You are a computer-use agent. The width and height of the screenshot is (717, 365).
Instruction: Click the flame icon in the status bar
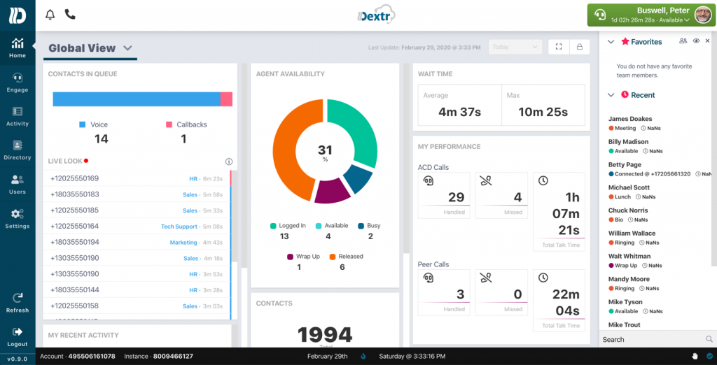point(363,357)
